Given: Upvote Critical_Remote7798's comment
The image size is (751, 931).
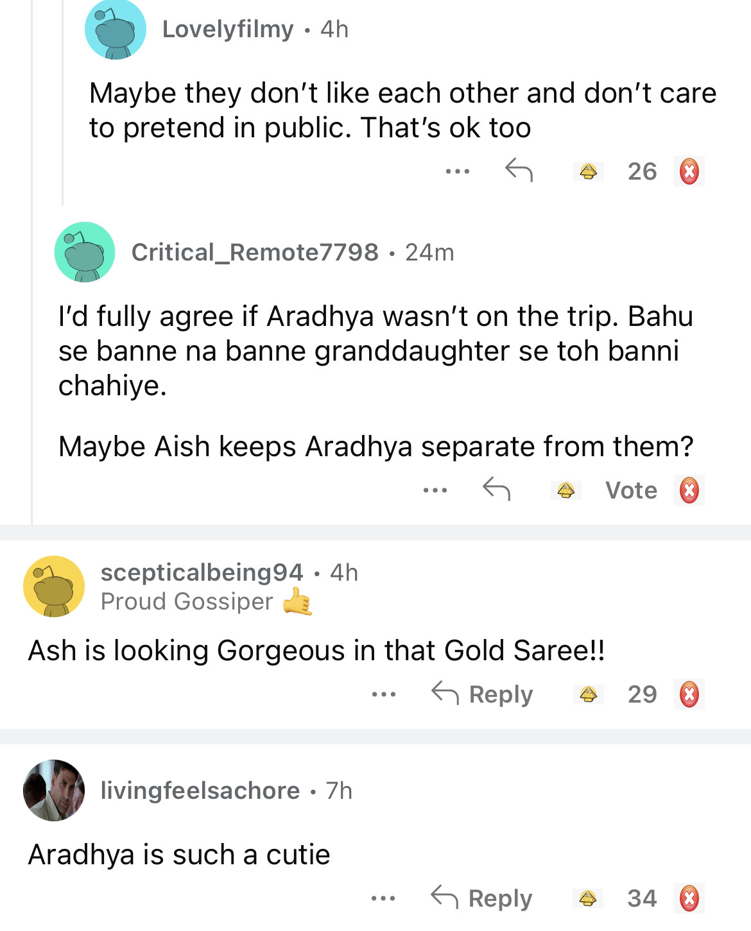Looking at the screenshot, I should (565, 490).
